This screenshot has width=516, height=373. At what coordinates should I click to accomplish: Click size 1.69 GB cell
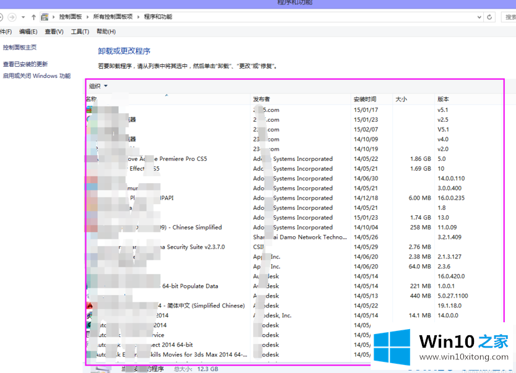(420, 169)
